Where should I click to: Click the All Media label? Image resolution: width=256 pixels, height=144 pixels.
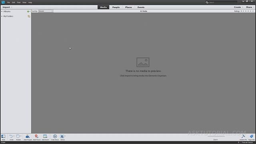[144, 11]
